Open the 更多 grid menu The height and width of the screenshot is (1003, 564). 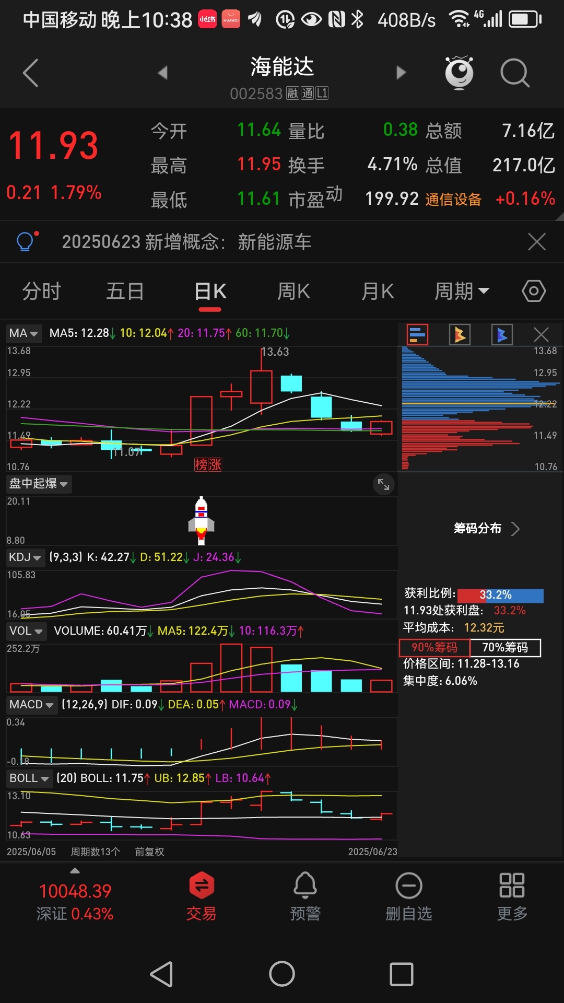point(512,896)
